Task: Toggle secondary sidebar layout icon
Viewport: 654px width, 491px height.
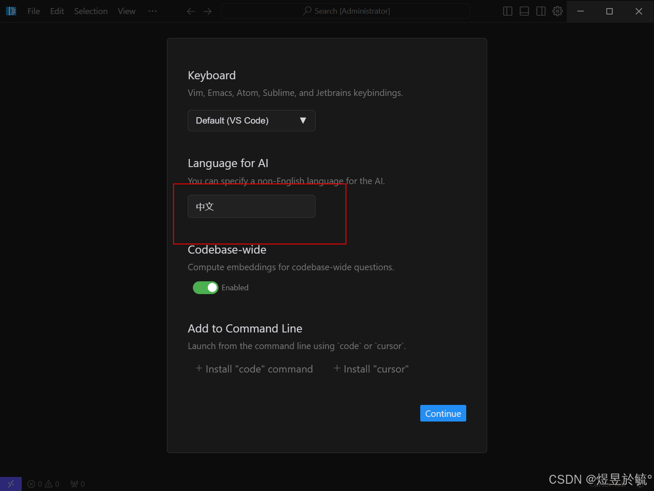Action: click(x=541, y=11)
